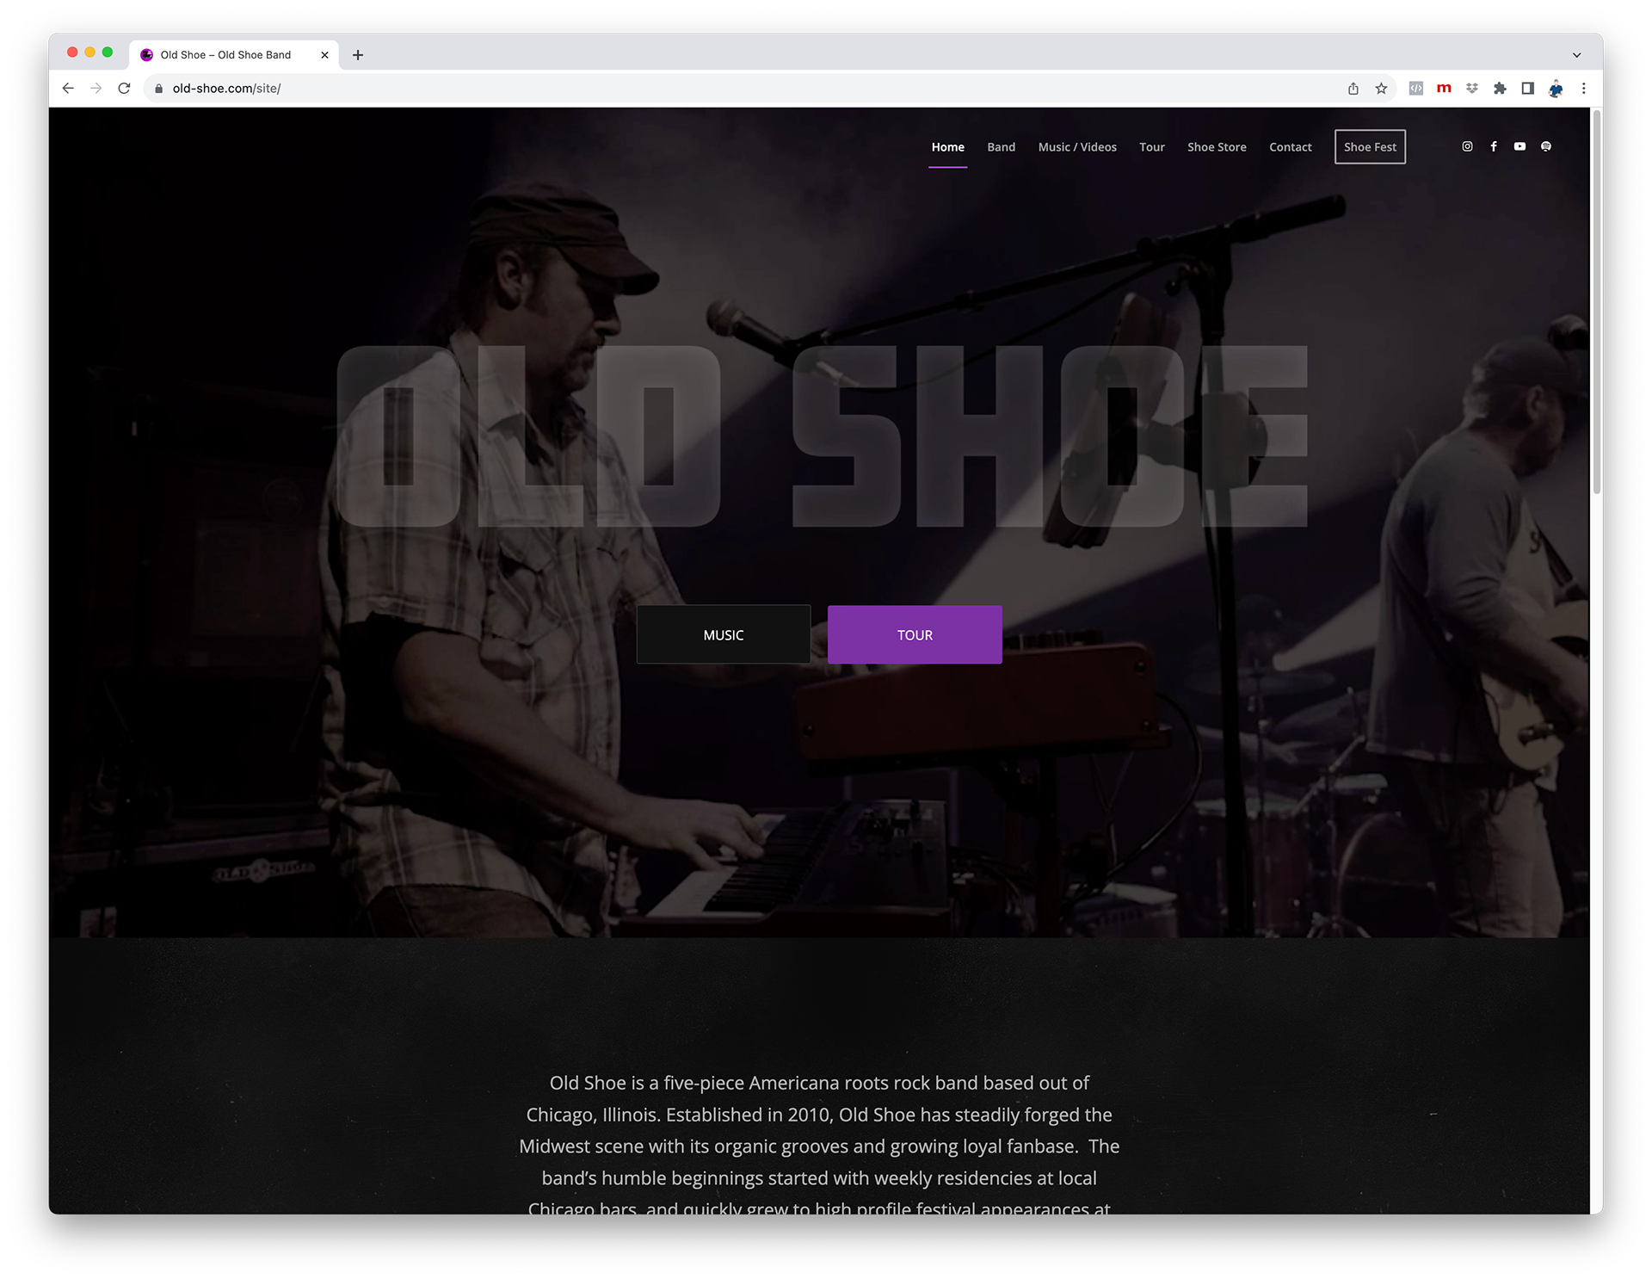The width and height of the screenshot is (1652, 1279).
Task: Expand the tab search chevron
Action: [1576, 55]
